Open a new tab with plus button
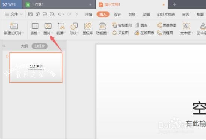The width and height of the screenshot is (206, 140). 175,4
